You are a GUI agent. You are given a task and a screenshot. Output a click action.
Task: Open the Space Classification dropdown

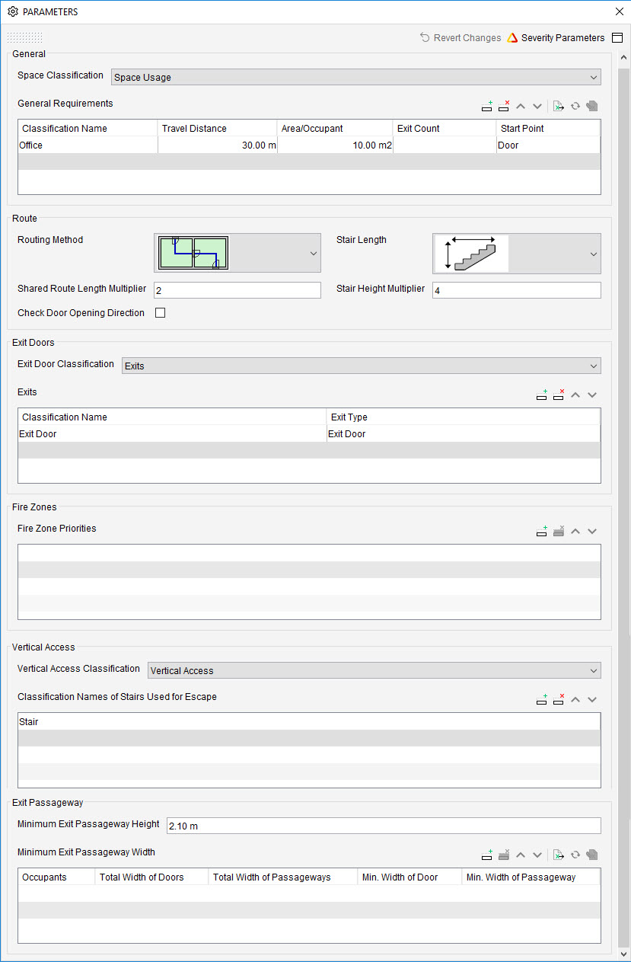click(x=356, y=77)
